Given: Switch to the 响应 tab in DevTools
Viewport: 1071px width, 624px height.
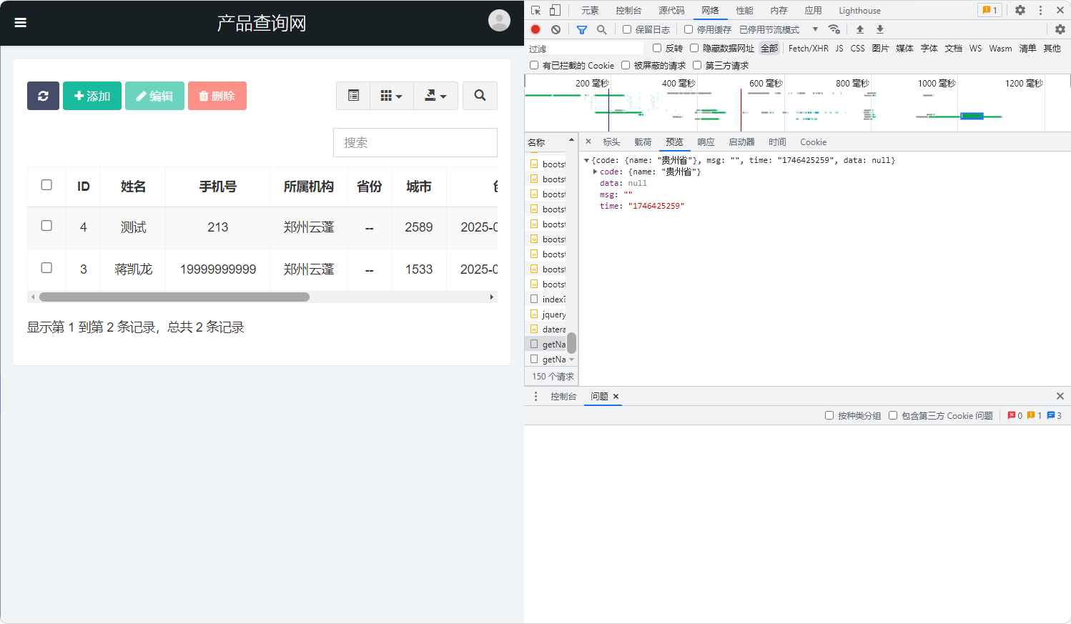Looking at the screenshot, I should 705,142.
